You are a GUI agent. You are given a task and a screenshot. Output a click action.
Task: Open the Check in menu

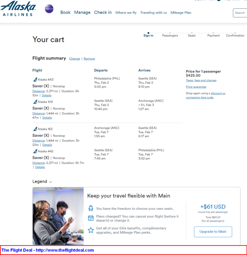pos(103,12)
